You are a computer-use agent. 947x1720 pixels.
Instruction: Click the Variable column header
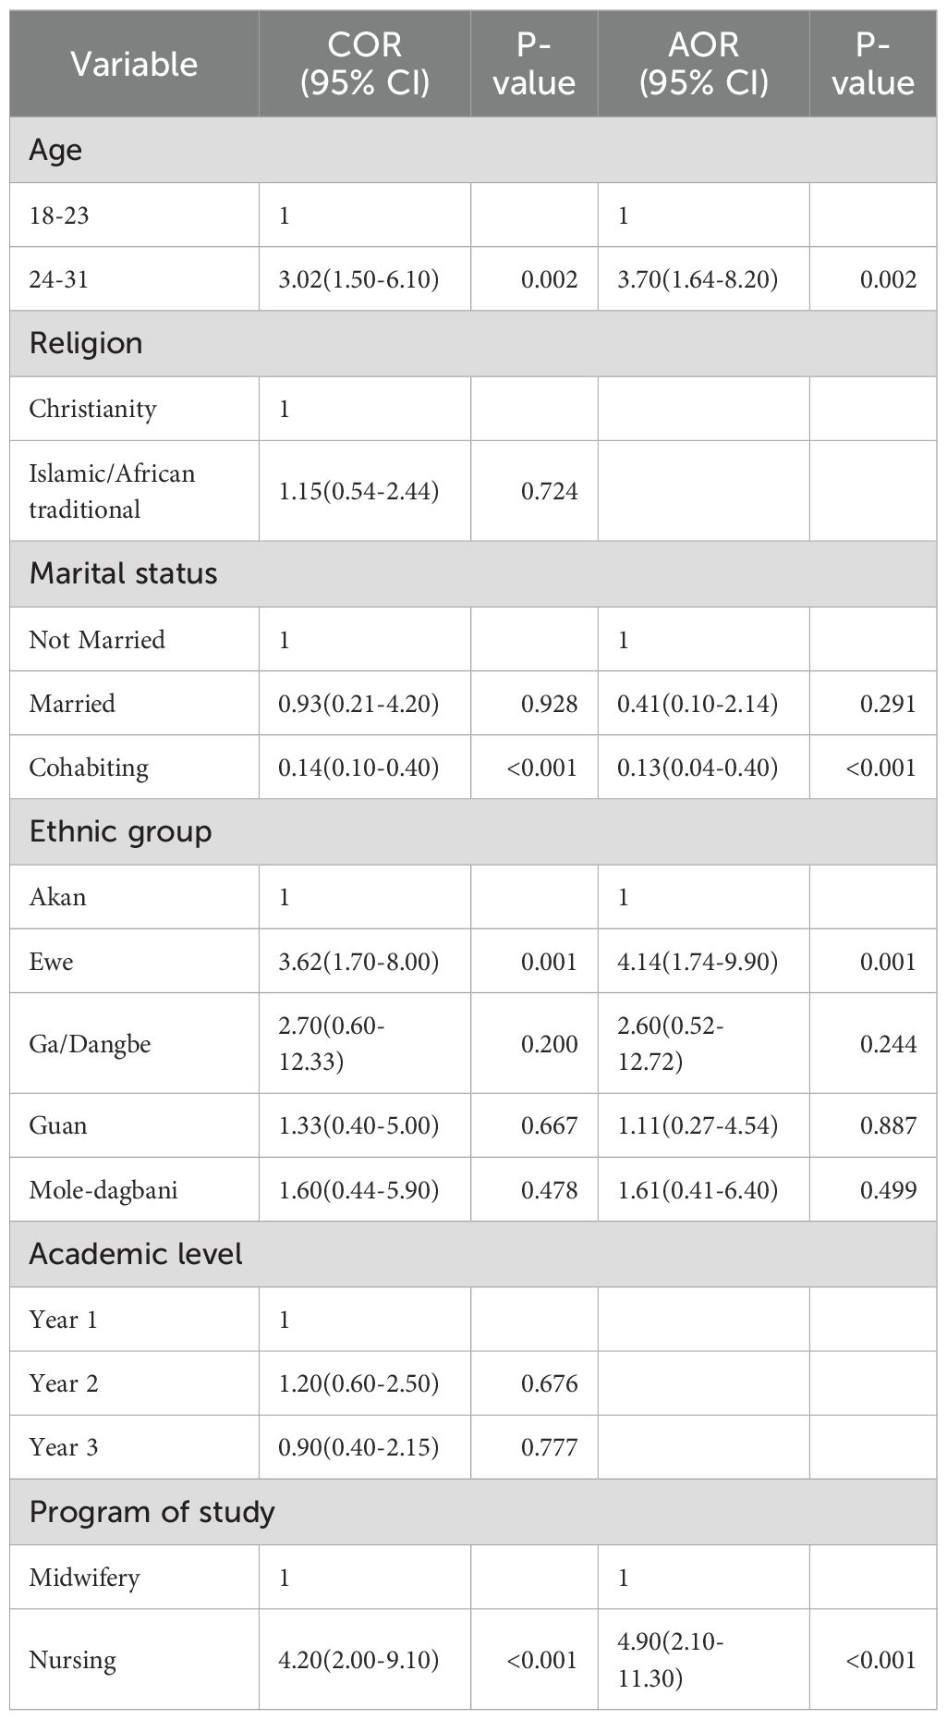tap(134, 64)
